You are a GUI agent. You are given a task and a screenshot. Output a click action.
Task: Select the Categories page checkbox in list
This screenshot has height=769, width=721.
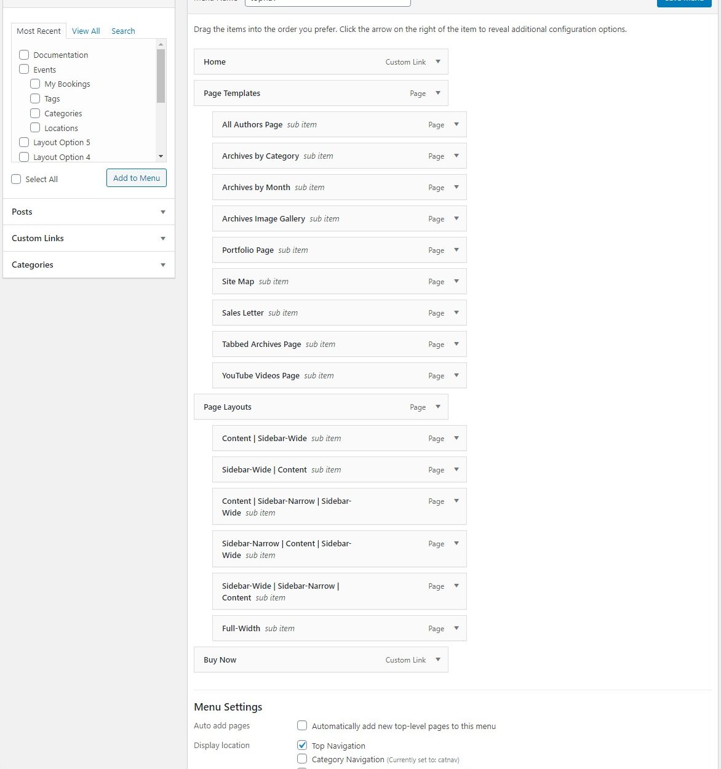[x=35, y=113]
